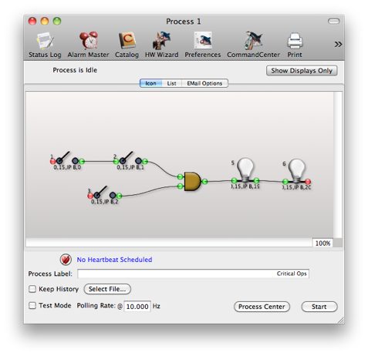Viewport: 368px width, 356px height.
Task: Switch to the EMail Options tab
Action: click(204, 83)
